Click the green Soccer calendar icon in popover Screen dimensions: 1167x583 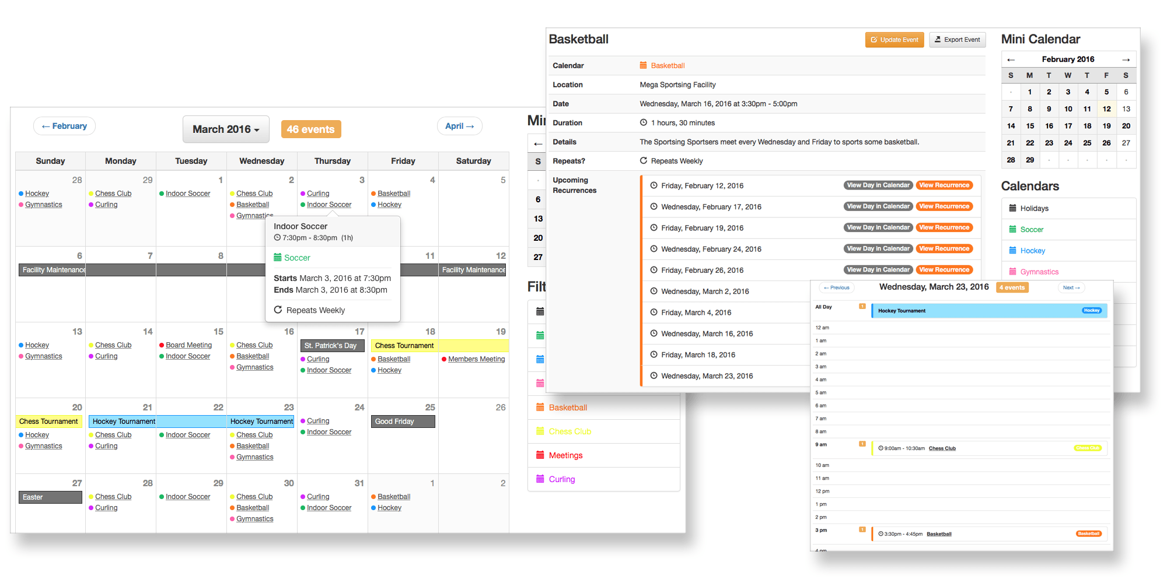click(278, 258)
